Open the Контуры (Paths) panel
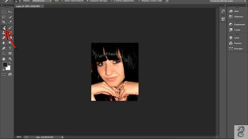This screenshot has height=139, width=248. tap(236, 49)
